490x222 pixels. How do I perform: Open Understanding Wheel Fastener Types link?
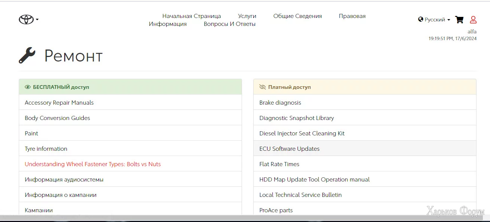coord(93,164)
